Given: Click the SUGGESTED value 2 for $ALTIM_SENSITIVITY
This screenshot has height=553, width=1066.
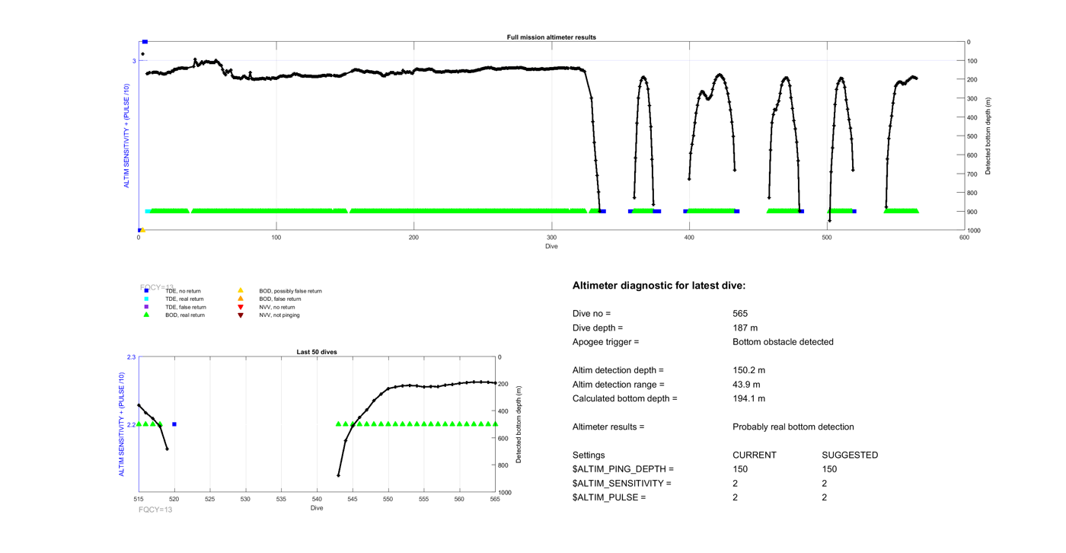Looking at the screenshot, I should click(825, 483).
